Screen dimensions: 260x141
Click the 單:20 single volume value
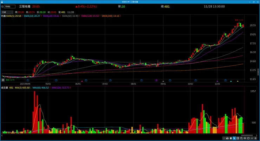tap(121, 6)
